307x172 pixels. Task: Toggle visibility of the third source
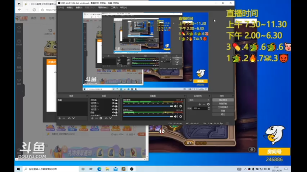pos(113,106)
